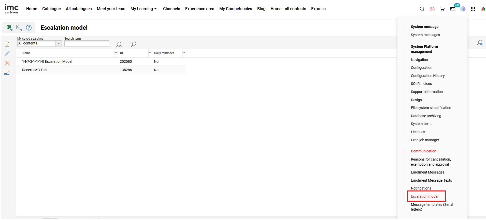Open the Name column filter arrow
486x220 pixels.
pos(116,53)
